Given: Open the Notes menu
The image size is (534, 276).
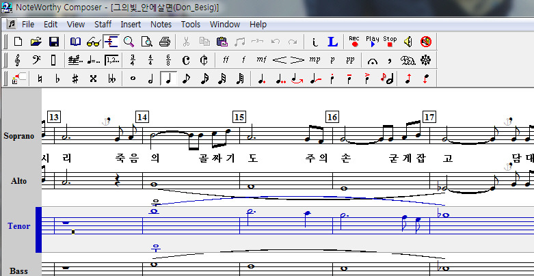Looking at the screenshot, I should point(161,24).
